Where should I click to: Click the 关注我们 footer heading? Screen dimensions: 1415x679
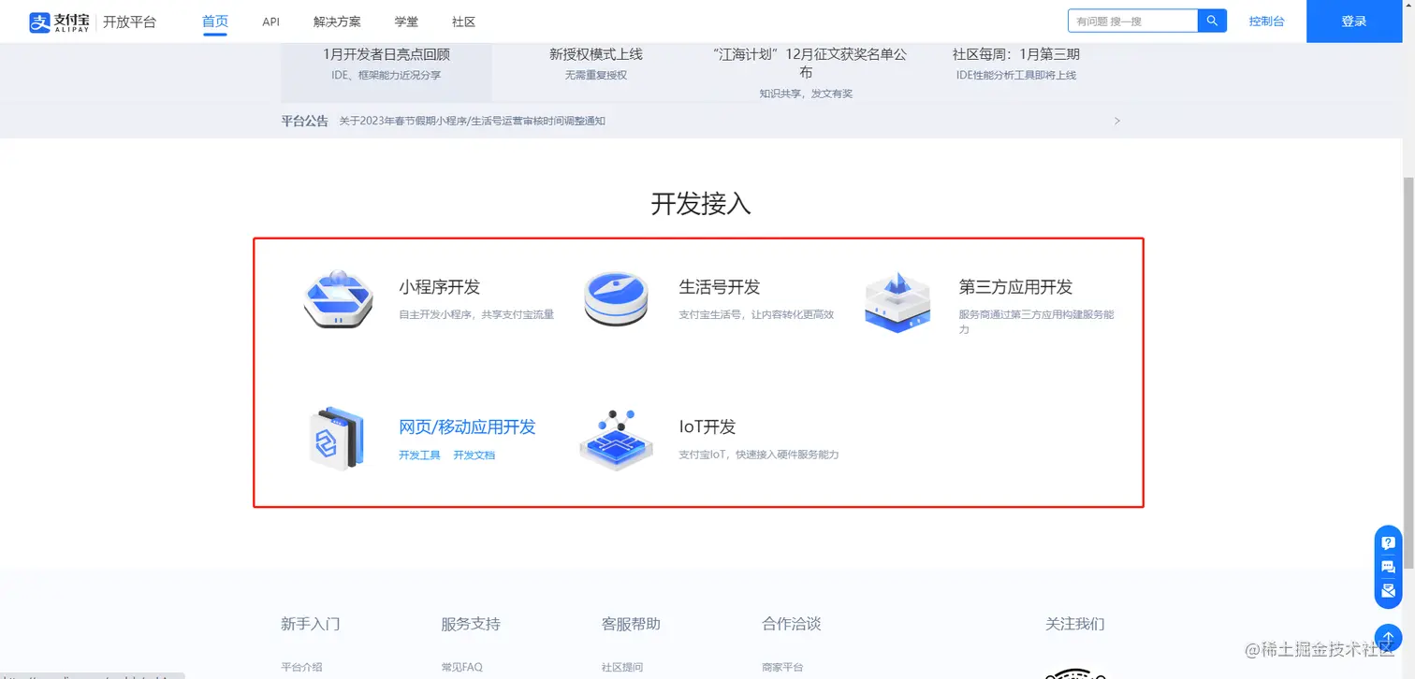(1075, 624)
